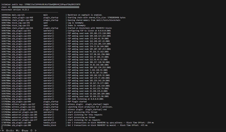226x132 pixels.
Task: Click the errors count icon in status bar
Action: click(x=7, y=131)
